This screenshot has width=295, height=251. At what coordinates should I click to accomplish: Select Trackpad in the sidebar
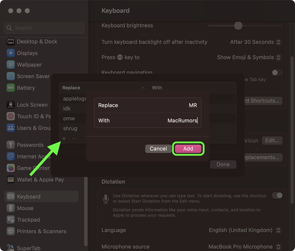tap(29, 220)
